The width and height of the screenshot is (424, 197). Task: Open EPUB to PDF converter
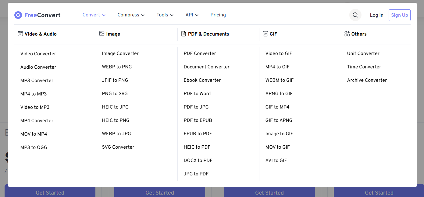tap(198, 134)
